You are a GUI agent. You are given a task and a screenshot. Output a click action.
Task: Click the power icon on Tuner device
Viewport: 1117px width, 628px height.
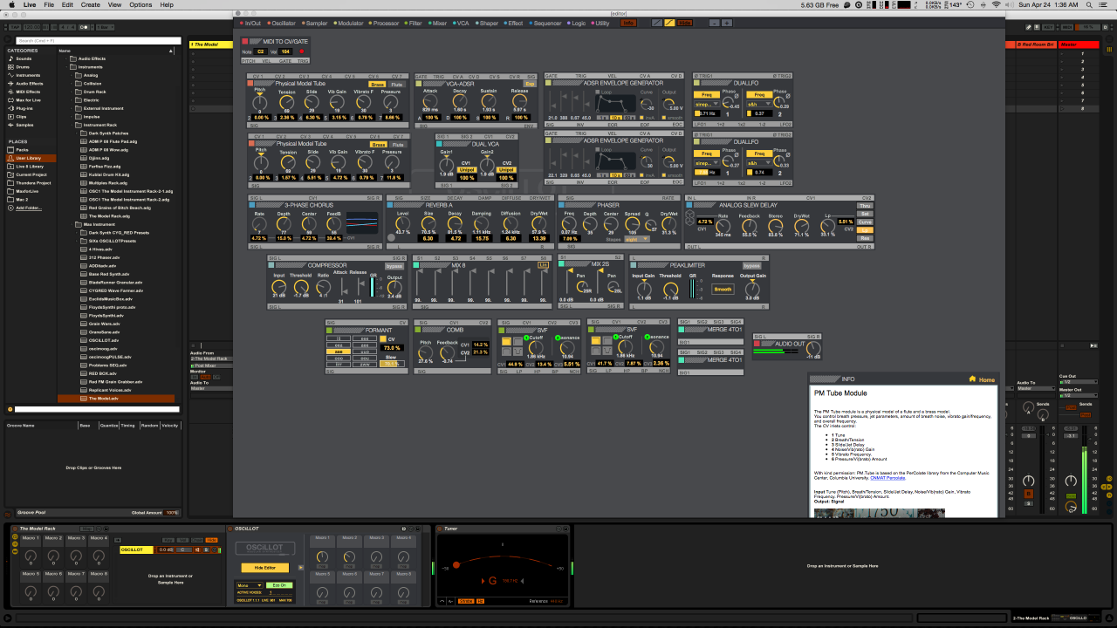tap(439, 529)
